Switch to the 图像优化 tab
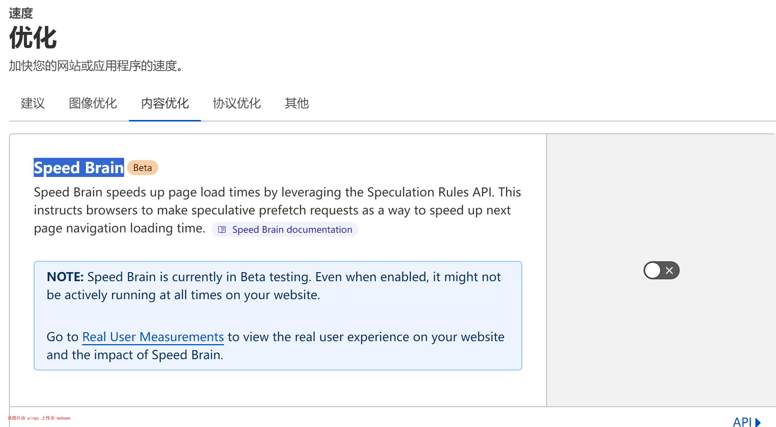The image size is (776, 427). click(93, 103)
